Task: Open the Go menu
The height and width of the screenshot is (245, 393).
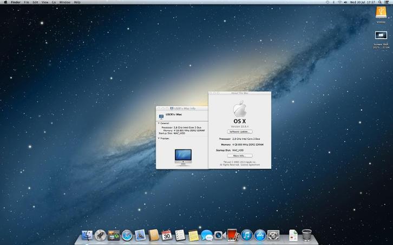Action: [x=54, y=2]
